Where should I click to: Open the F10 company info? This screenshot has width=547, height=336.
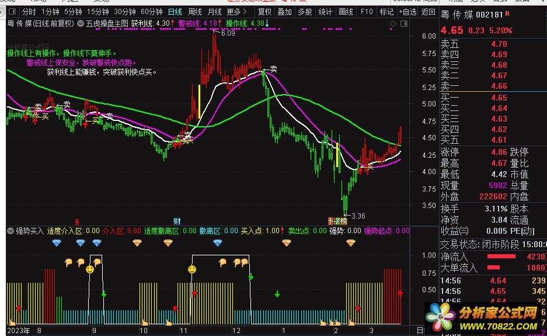tap(367, 12)
